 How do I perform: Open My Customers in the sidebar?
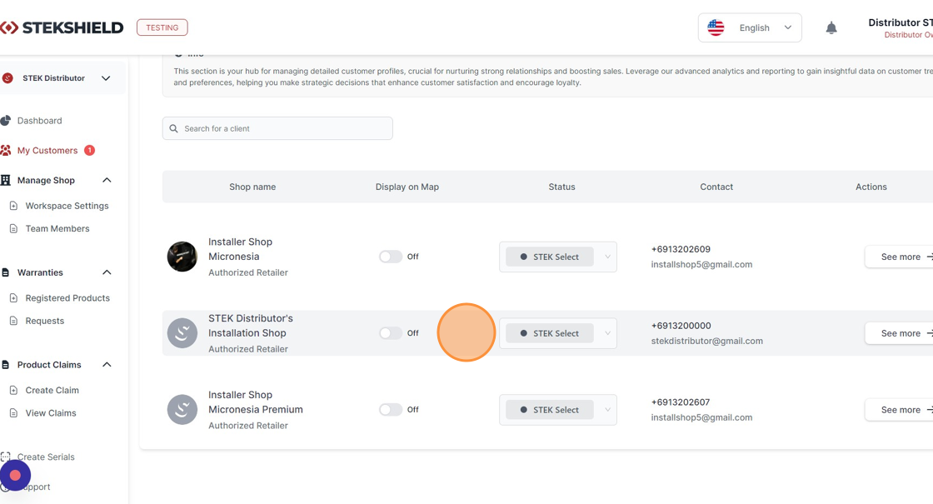pyautogui.click(x=47, y=151)
